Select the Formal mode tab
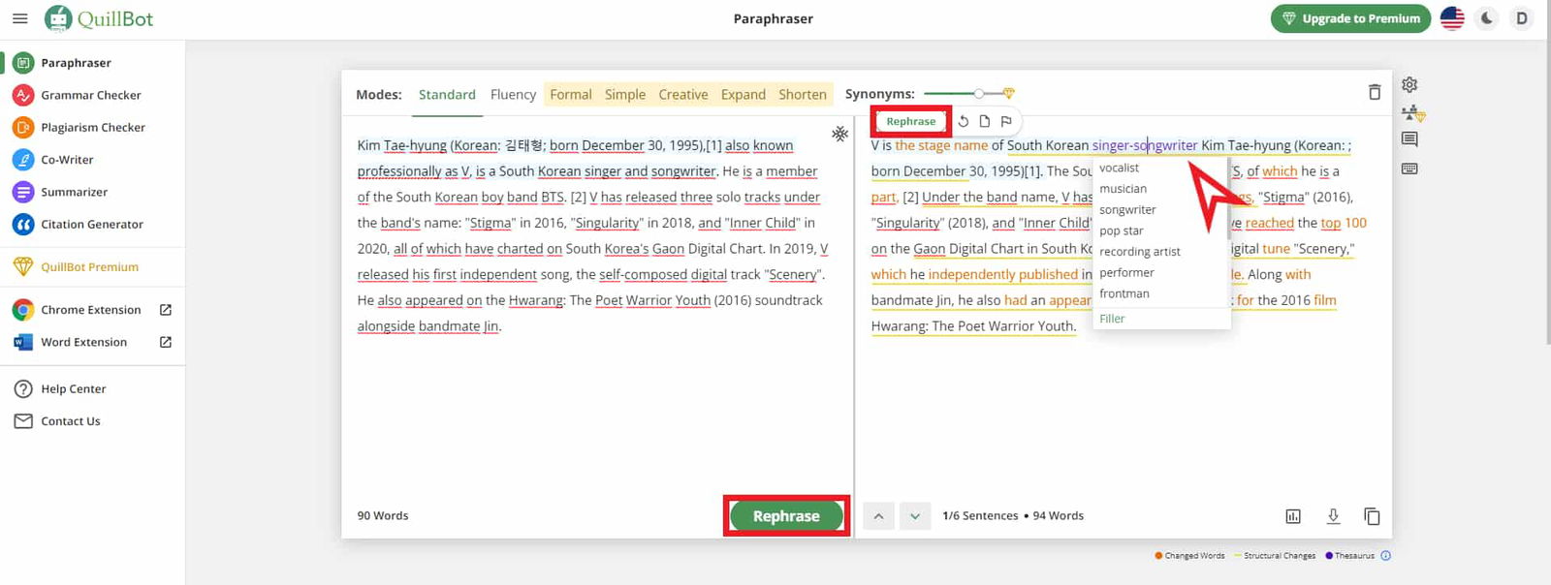This screenshot has width=1551, height=585. pyautogui.click(x=570, y=94)
